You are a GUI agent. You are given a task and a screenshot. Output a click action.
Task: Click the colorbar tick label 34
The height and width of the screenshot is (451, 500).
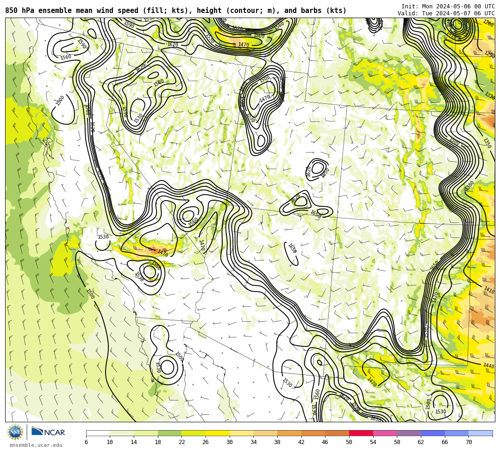click(x=254, y=442)
